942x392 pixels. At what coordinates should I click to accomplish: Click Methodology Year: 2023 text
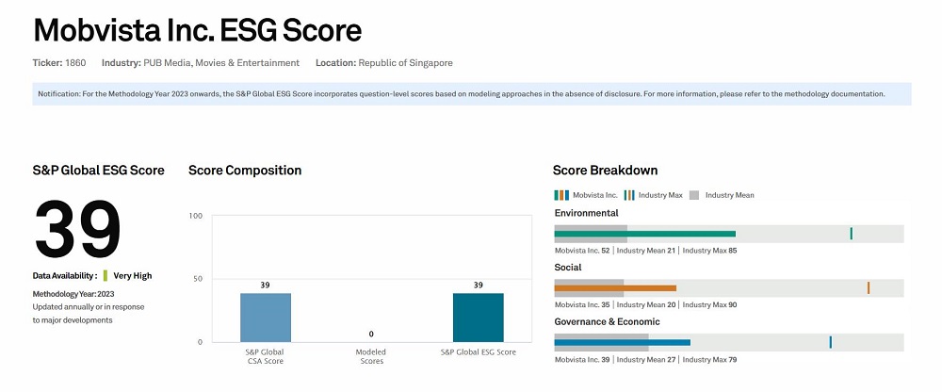click(73, 294)
